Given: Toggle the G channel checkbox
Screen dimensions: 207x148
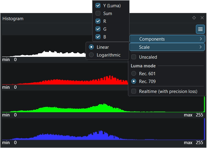Looking at the screenshot, I should (98, 29).
